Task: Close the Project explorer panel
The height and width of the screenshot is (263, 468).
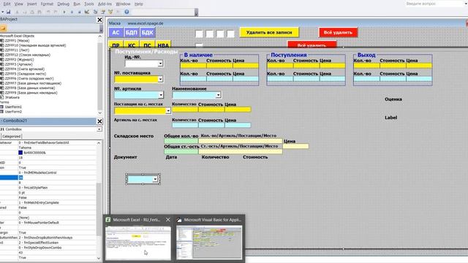Action: 99,20
